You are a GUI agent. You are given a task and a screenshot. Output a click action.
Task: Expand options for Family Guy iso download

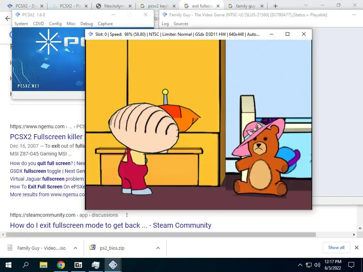tap(76, 248)
